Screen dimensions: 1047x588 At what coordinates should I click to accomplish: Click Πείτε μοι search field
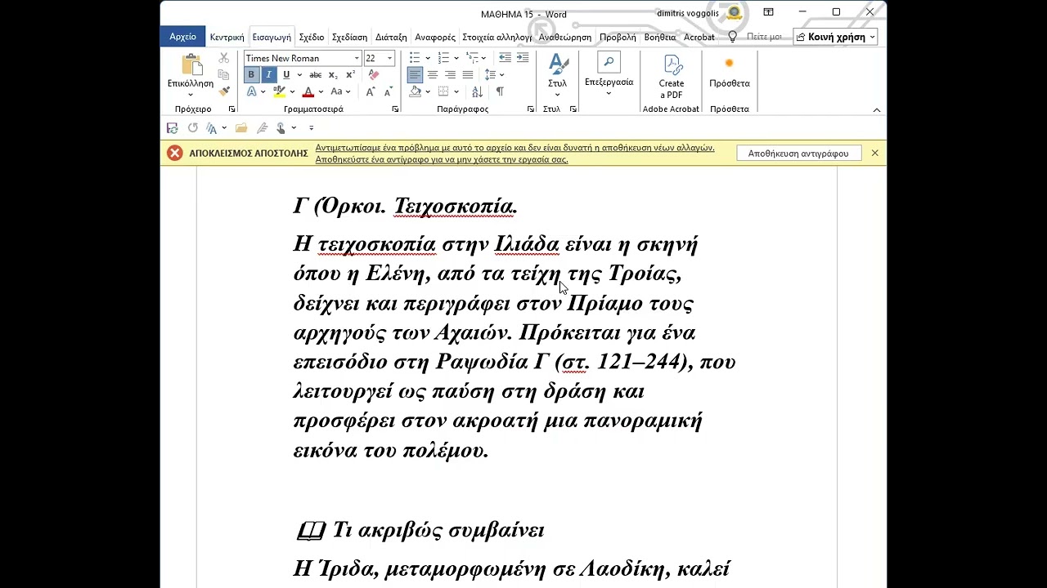(764, 37)
